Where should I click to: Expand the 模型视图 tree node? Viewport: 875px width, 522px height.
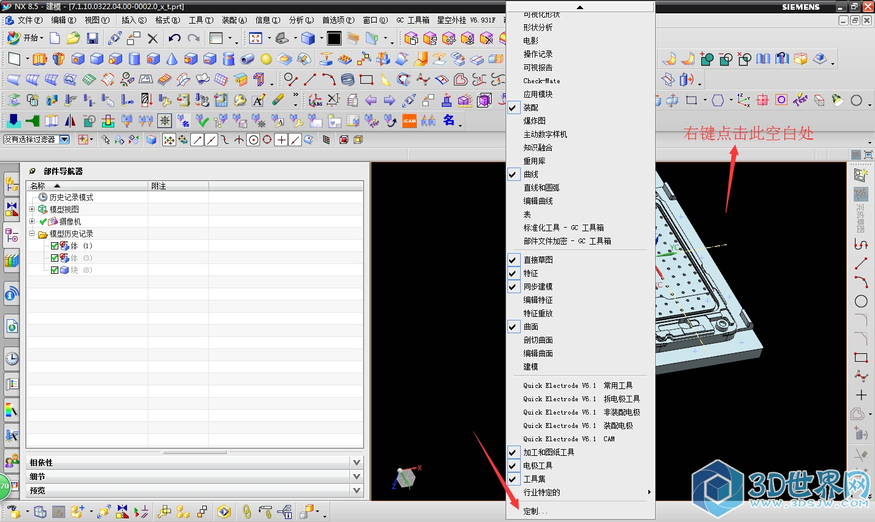pyautogui.click(x=32, y=209)
